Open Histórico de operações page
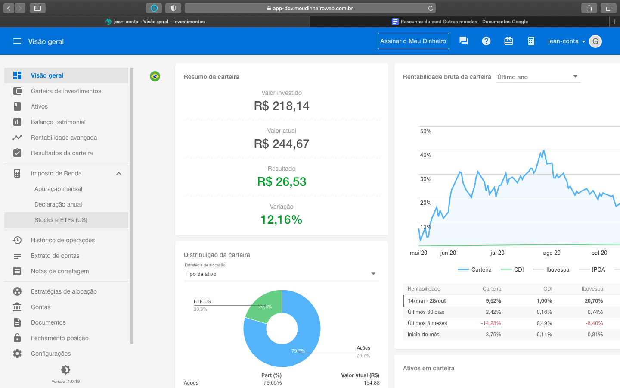This screenshot has height=388, width=620. point(63,240)
